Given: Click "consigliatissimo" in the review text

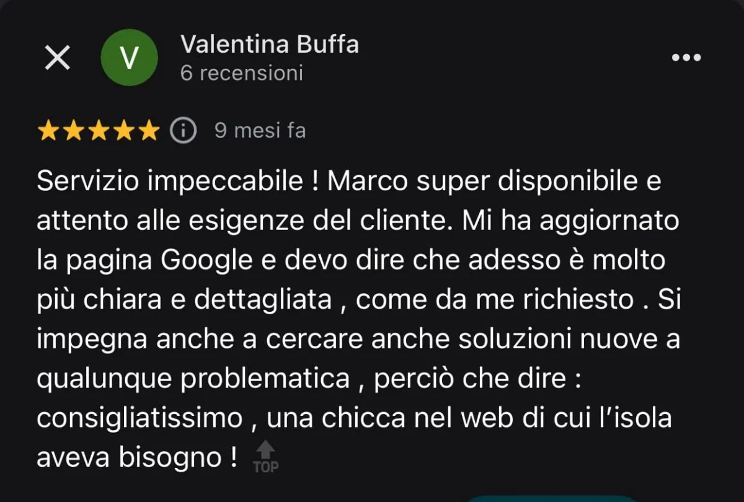Looking at the screenshot, I should coord(139,419).
